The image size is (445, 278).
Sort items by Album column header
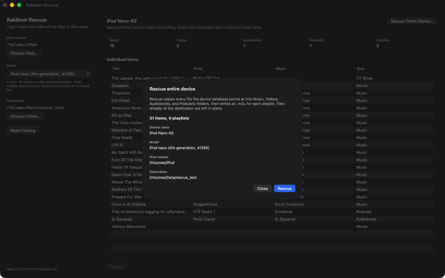click(x=280, y=69)
